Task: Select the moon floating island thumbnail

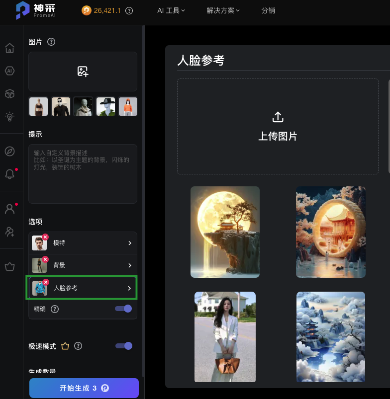Action: pos(225,232)
